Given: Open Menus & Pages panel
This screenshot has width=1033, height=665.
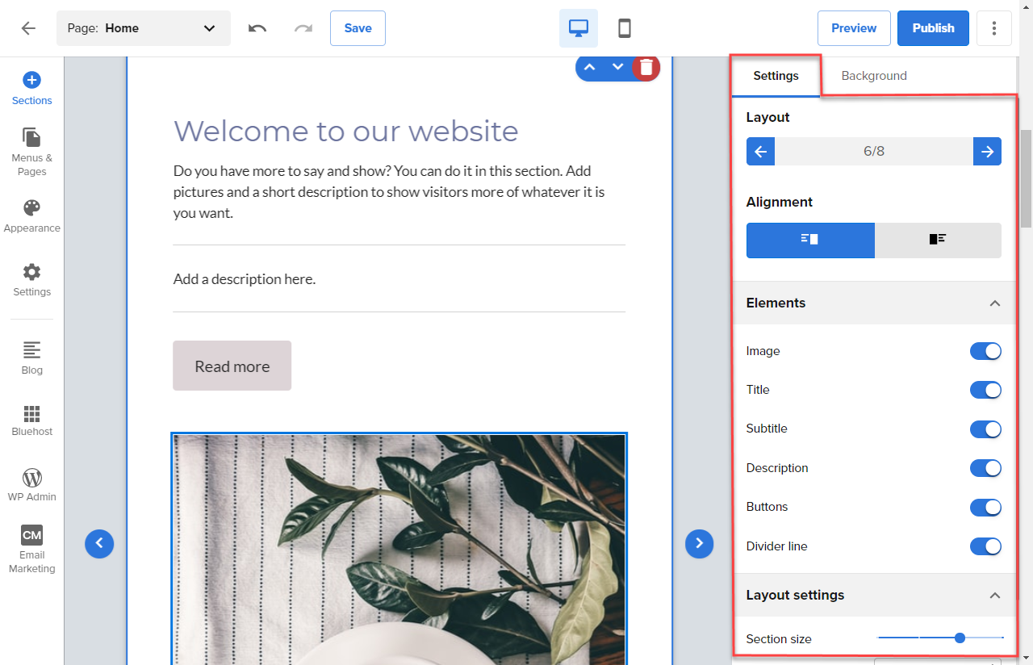Looking at the screenshot, I should click(x=31, y=153).
